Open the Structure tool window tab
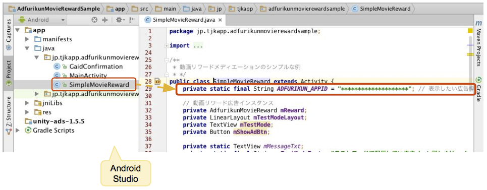487x190 pixels. pos(9,116)
